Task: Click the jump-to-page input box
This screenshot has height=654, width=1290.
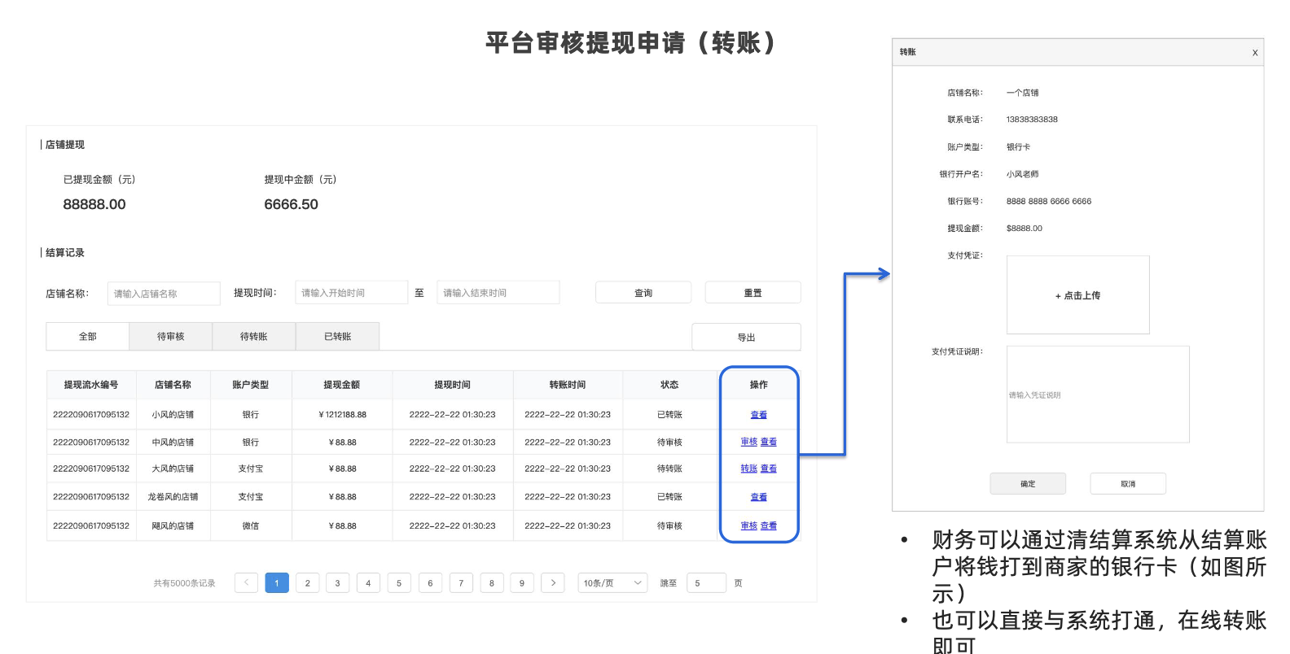Action: click(x=706, y=582)
